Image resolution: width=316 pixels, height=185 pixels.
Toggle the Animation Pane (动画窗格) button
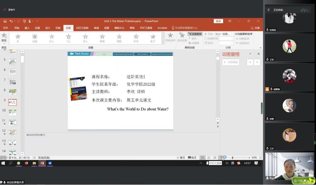pos(194,34)
